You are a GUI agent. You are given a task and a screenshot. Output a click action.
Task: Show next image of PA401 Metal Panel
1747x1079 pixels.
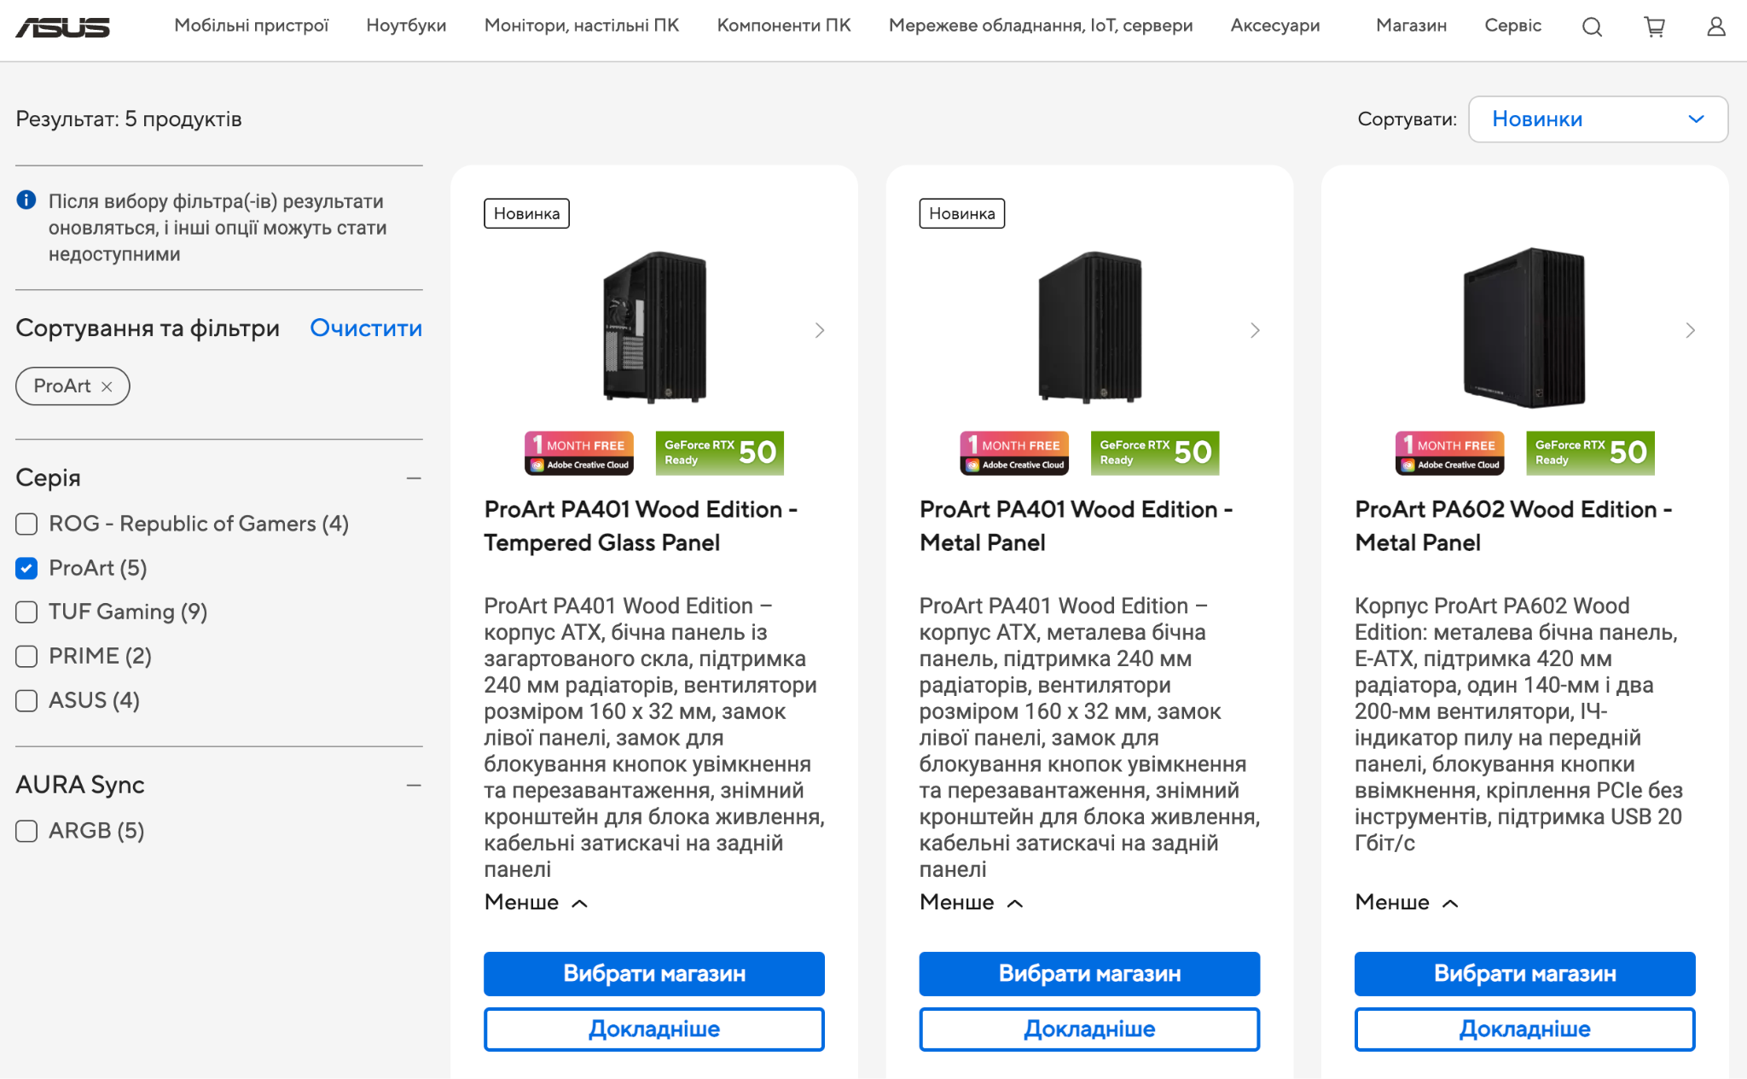click(1255, 330)
